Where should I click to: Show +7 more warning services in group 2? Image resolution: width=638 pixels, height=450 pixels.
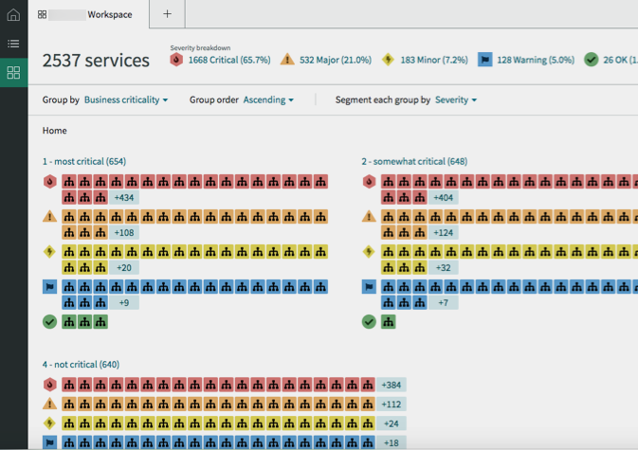click(x=443, y=303)
